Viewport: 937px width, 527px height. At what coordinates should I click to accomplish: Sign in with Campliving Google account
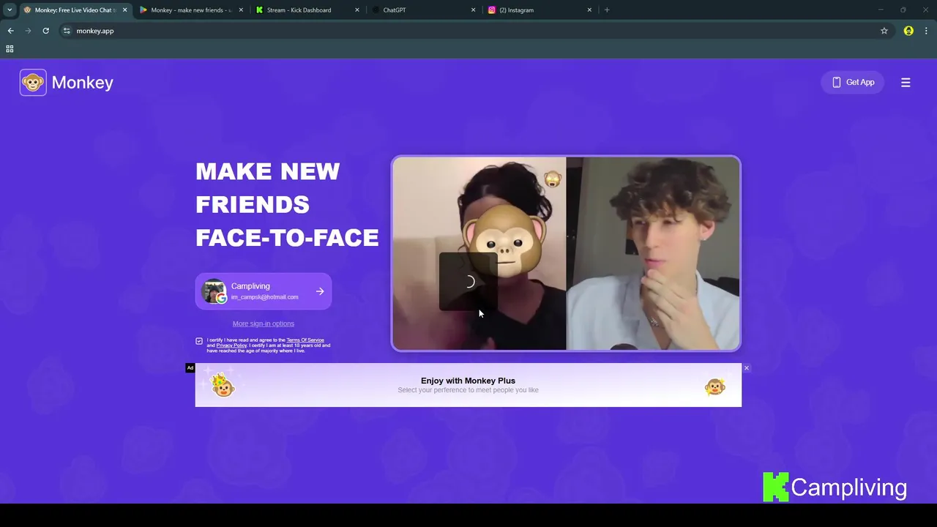[x=264, y=291]
